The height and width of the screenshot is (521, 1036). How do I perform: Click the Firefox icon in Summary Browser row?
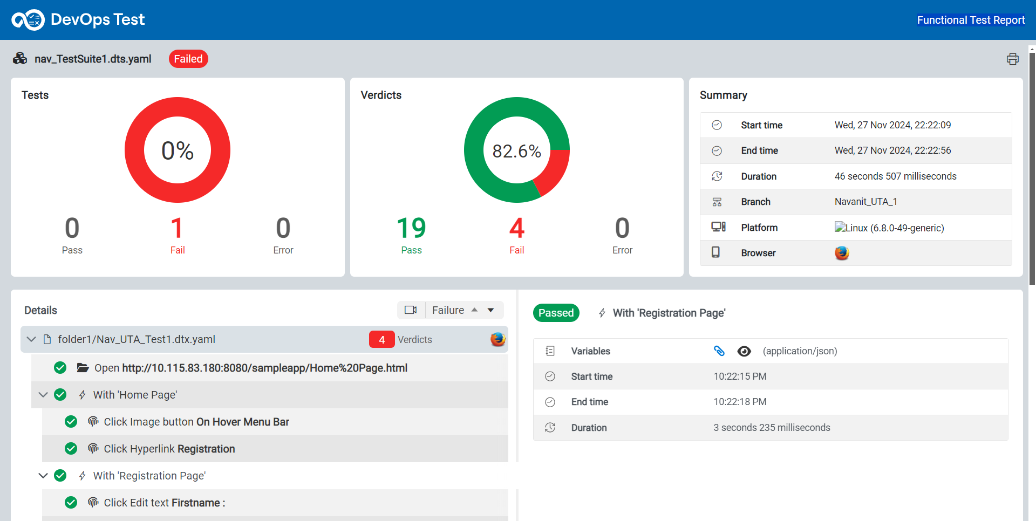(x=842, y=253)
